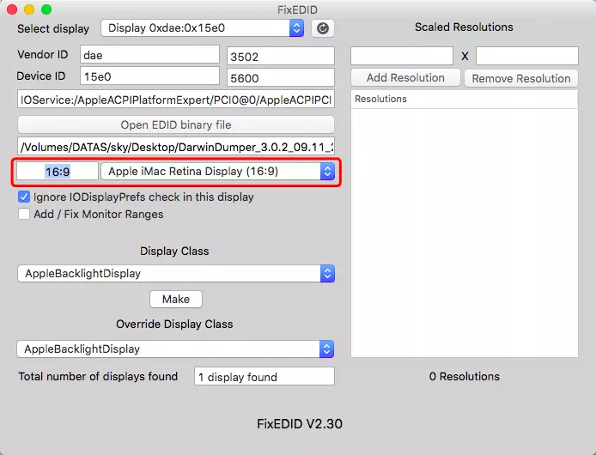Click the 0 Resolutions count label
The image size is (596, 455).
465,376
